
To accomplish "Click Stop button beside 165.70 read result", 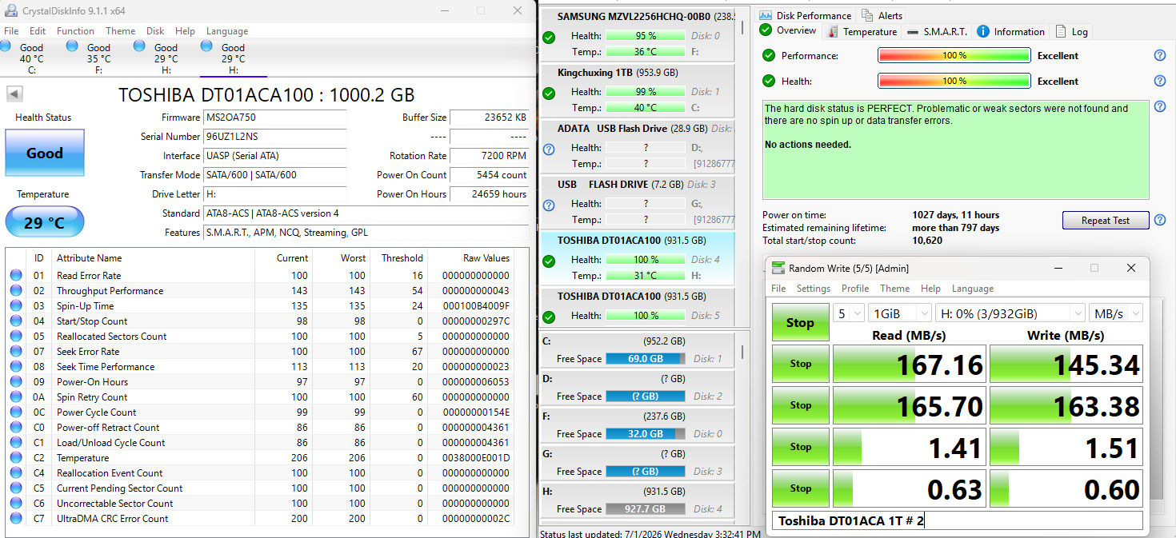I will pos(800,405).
